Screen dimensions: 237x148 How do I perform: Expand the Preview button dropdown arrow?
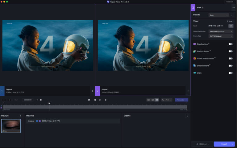[x=187, y=100]
